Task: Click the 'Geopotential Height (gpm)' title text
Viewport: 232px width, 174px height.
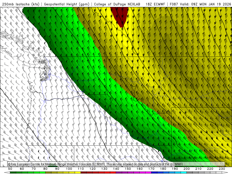Action: pyautogui.click(x=67, y=4)
